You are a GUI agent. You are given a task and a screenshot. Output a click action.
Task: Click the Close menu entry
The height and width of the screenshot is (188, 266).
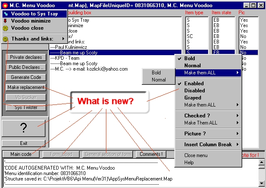pyautogui.click(x=196, y=155)
